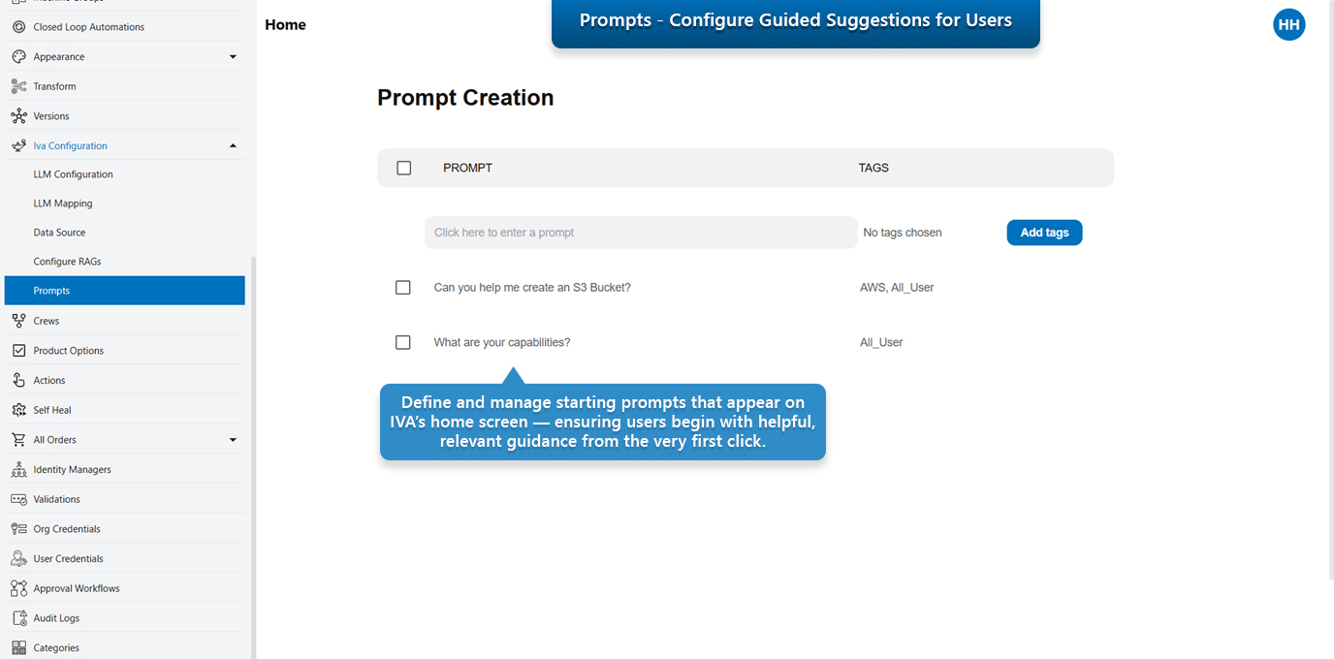The height and width of the screenshot is (659, 1334).
Task: Tick the select-all checkbox in header
Action: point(404,168)
